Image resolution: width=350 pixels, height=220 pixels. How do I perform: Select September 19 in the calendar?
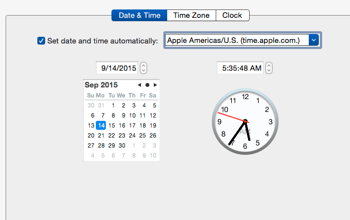point(153,125)
